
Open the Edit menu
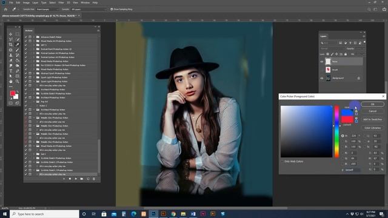(18, 2)
